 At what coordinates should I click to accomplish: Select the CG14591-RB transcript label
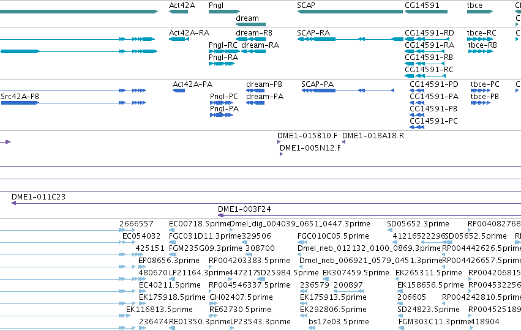(429, 58)
